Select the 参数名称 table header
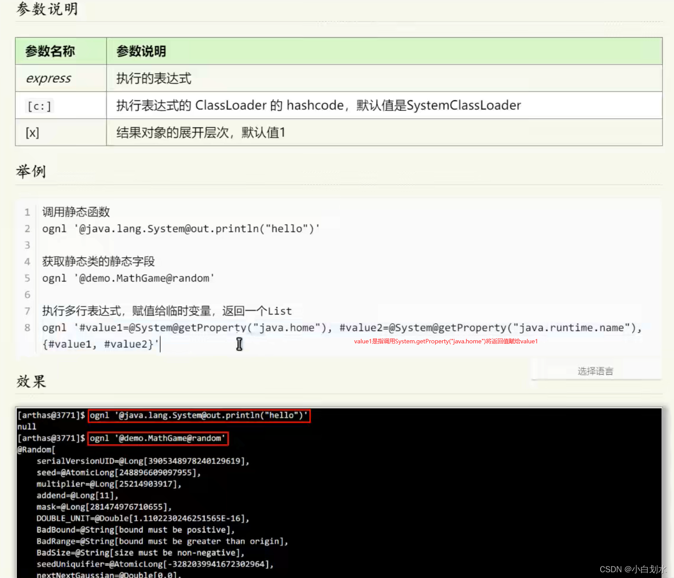674x578 pixels. tap(61, 51)
